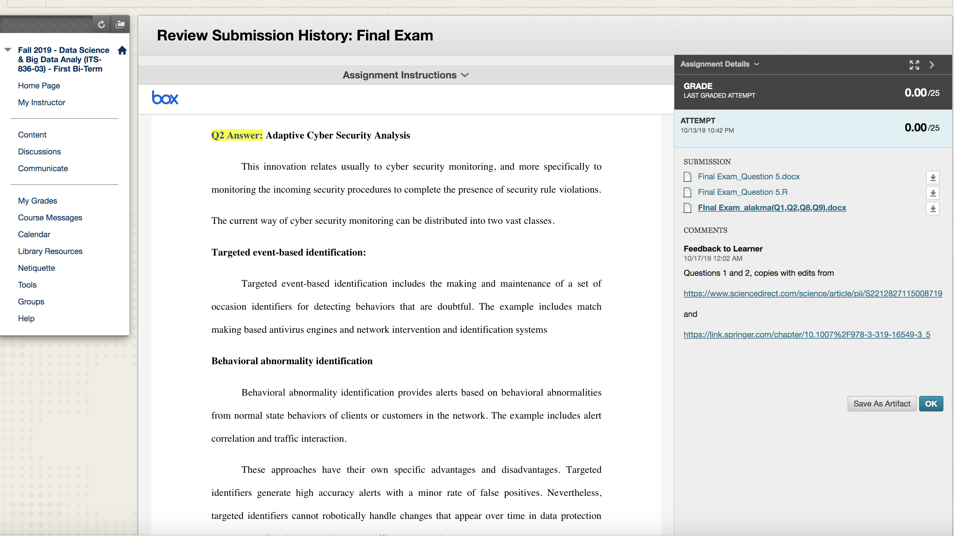Open Library Resources link
The image size is (954, 536).
pos(50,251)
